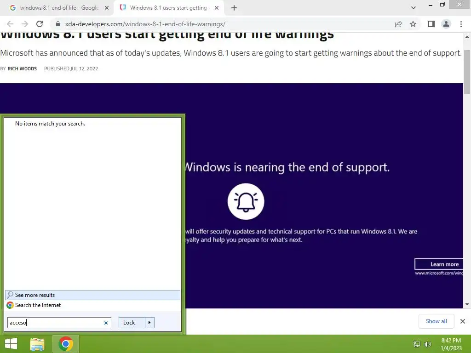Viewport: 471px width, 353px height.
Task: Reload the current page
Action: point(40,24)
